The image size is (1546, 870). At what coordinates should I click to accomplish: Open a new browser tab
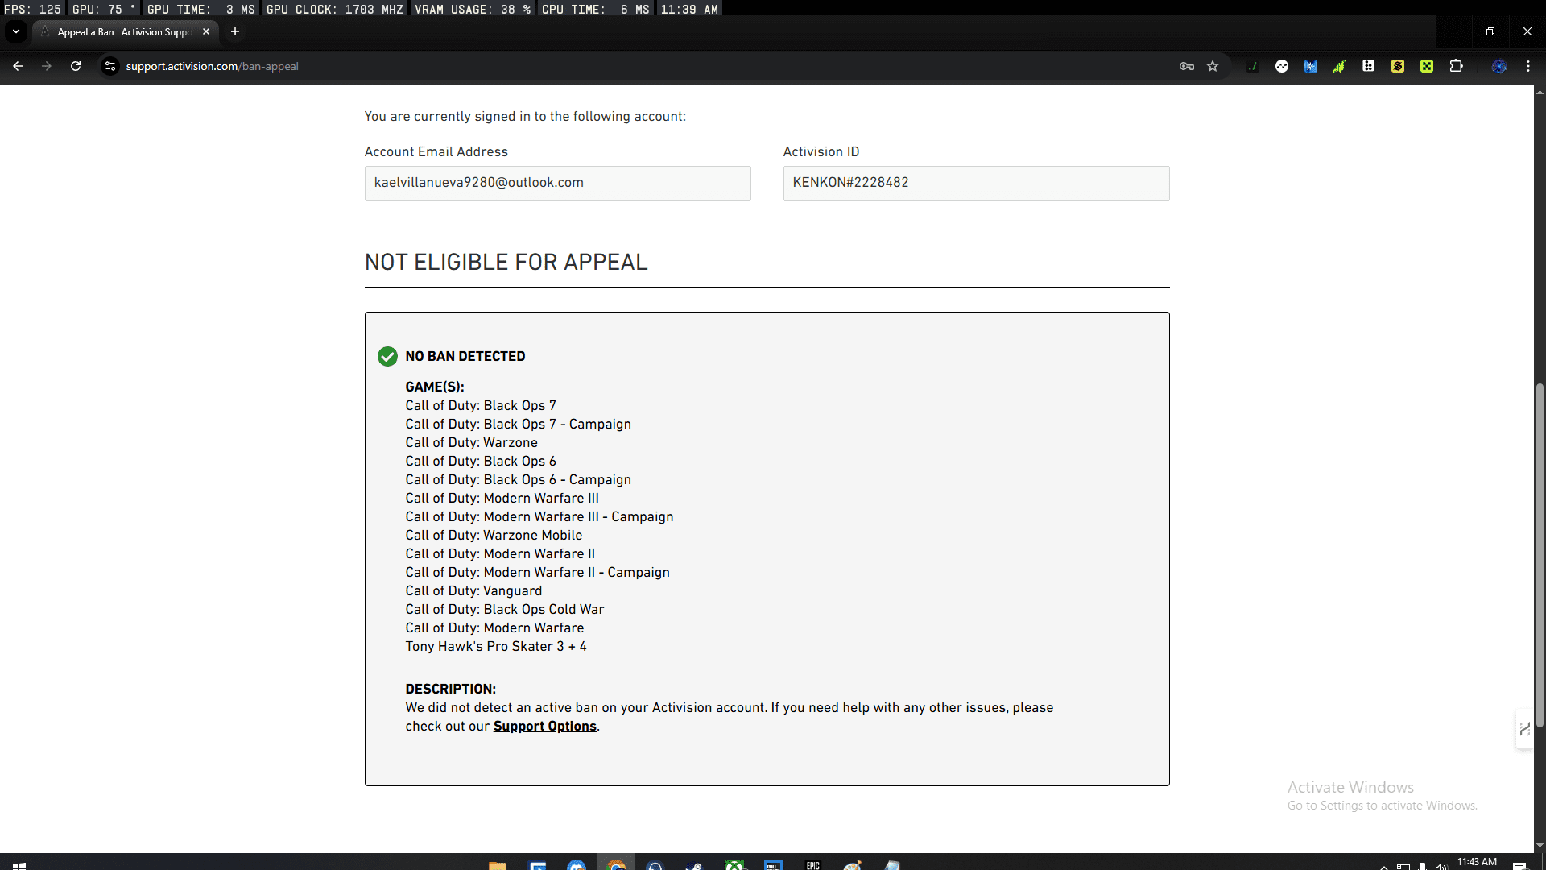coord(235,31)
